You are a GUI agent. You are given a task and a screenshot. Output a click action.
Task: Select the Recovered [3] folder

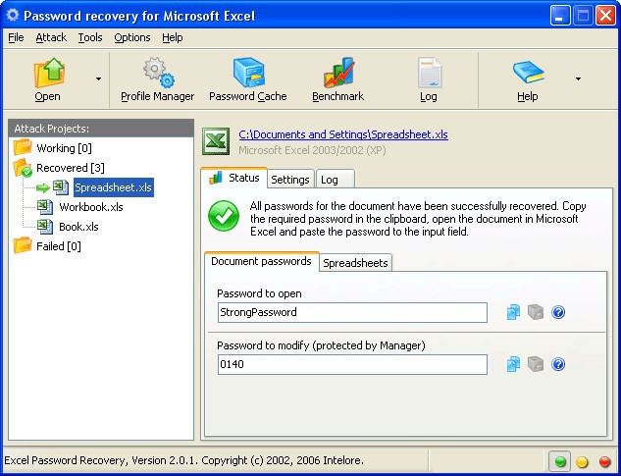[71, 168]
